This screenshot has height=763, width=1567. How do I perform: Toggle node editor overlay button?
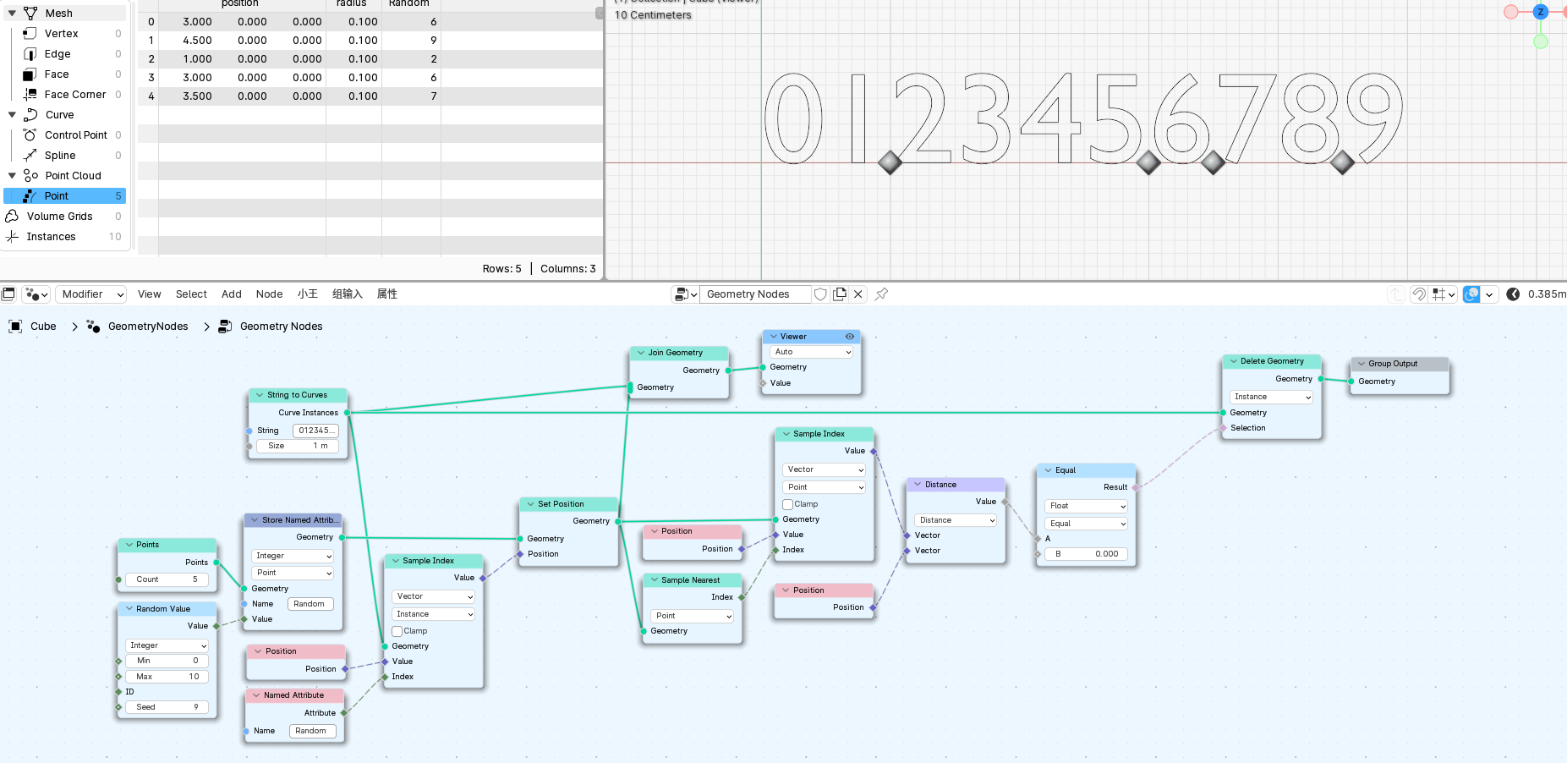tap(1472, 294)
